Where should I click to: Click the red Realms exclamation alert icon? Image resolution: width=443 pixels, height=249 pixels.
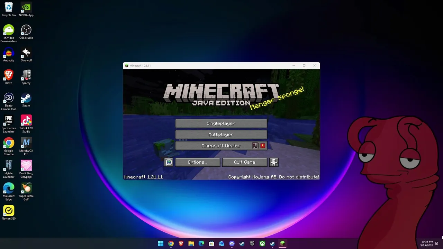click(263, 146)
